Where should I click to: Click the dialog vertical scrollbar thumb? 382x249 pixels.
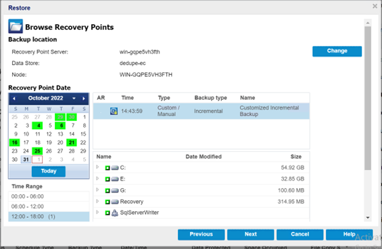(368, 99)
